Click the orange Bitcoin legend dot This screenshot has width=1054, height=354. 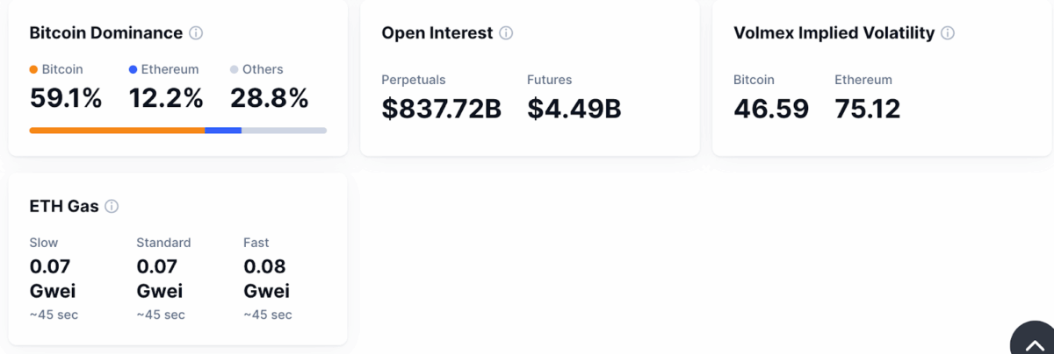pyautogui.click(x=33, y=69)
